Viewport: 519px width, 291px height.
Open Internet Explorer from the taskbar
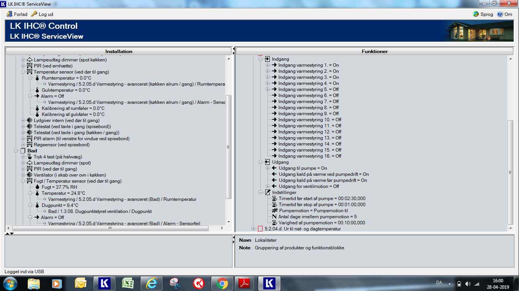point(152,283)
